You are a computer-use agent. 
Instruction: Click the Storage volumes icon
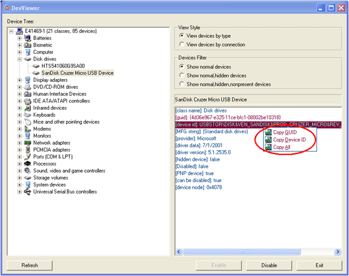point(27,178)
